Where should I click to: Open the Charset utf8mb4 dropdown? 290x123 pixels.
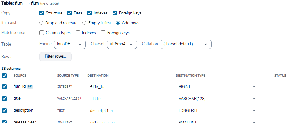tap(122, 44)
